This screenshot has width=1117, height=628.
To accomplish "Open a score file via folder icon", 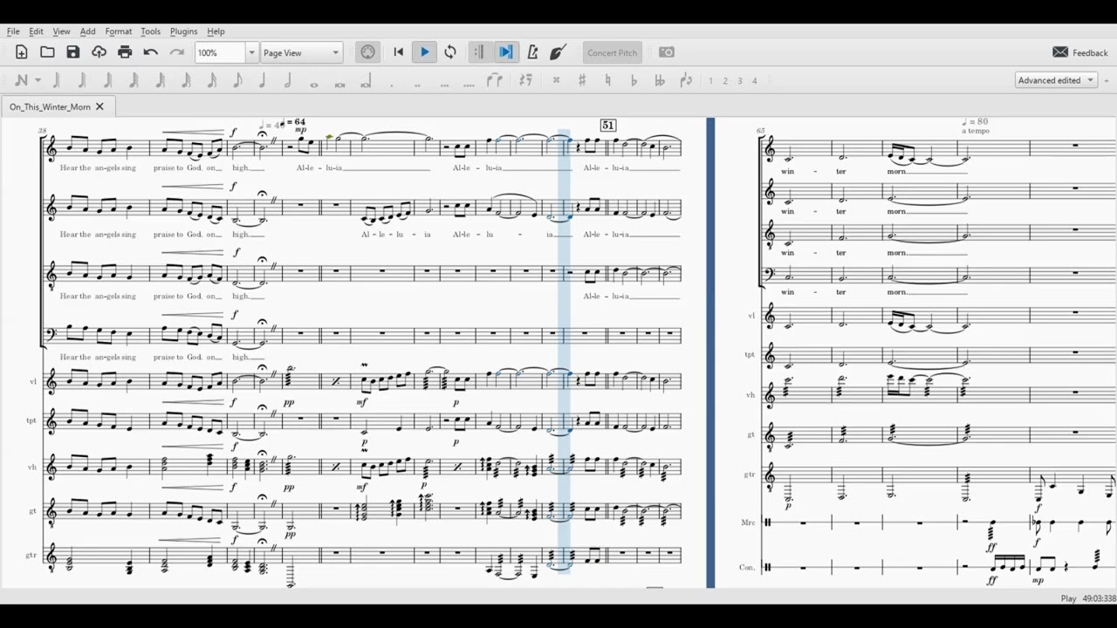I will coord(47,52).
